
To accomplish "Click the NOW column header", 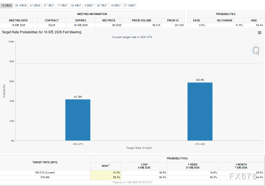I will tap(106, 166).
